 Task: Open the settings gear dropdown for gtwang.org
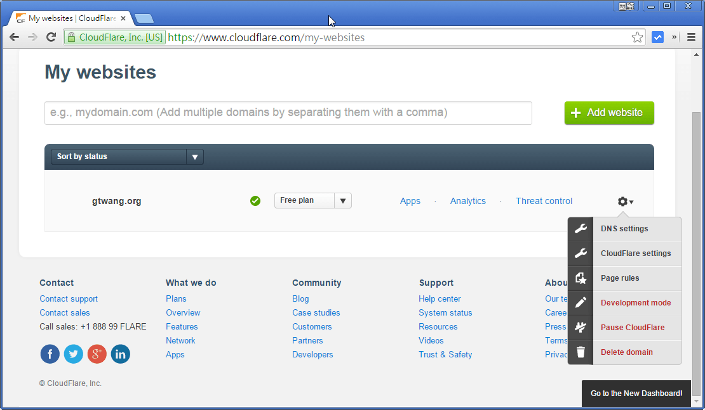coord(624,201)
